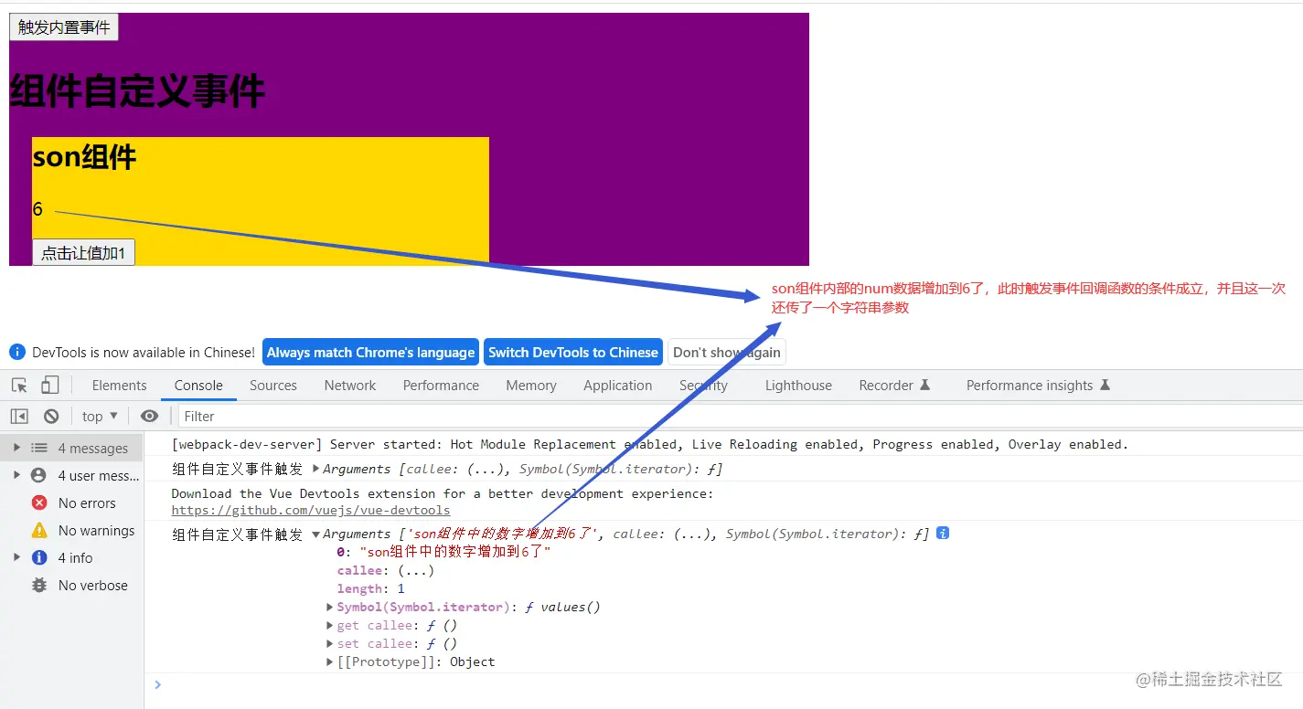This screenshot has width=1303, height=709.
Task: Open the top context dropdown
Action: pyautogui.click(x=100, y=416)
